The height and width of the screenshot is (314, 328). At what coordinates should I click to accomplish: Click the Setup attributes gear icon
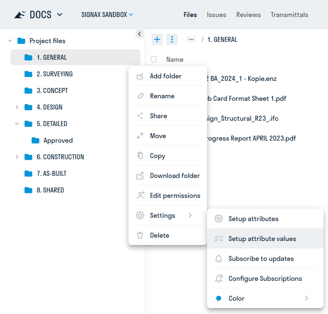pos(219,219)
